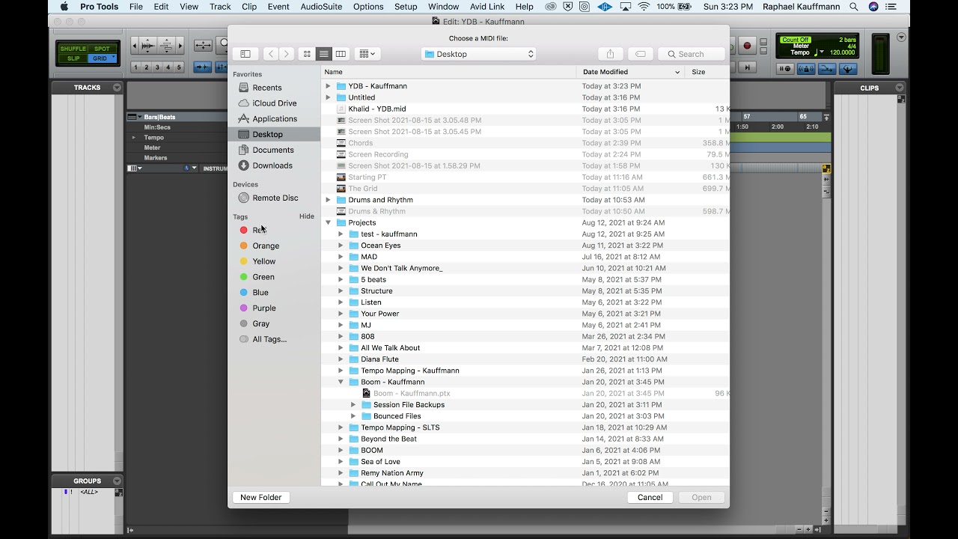Toggle the sidebar button in file dialog
The width and height of the screenshot is (958, 539).
click(245, 54)
